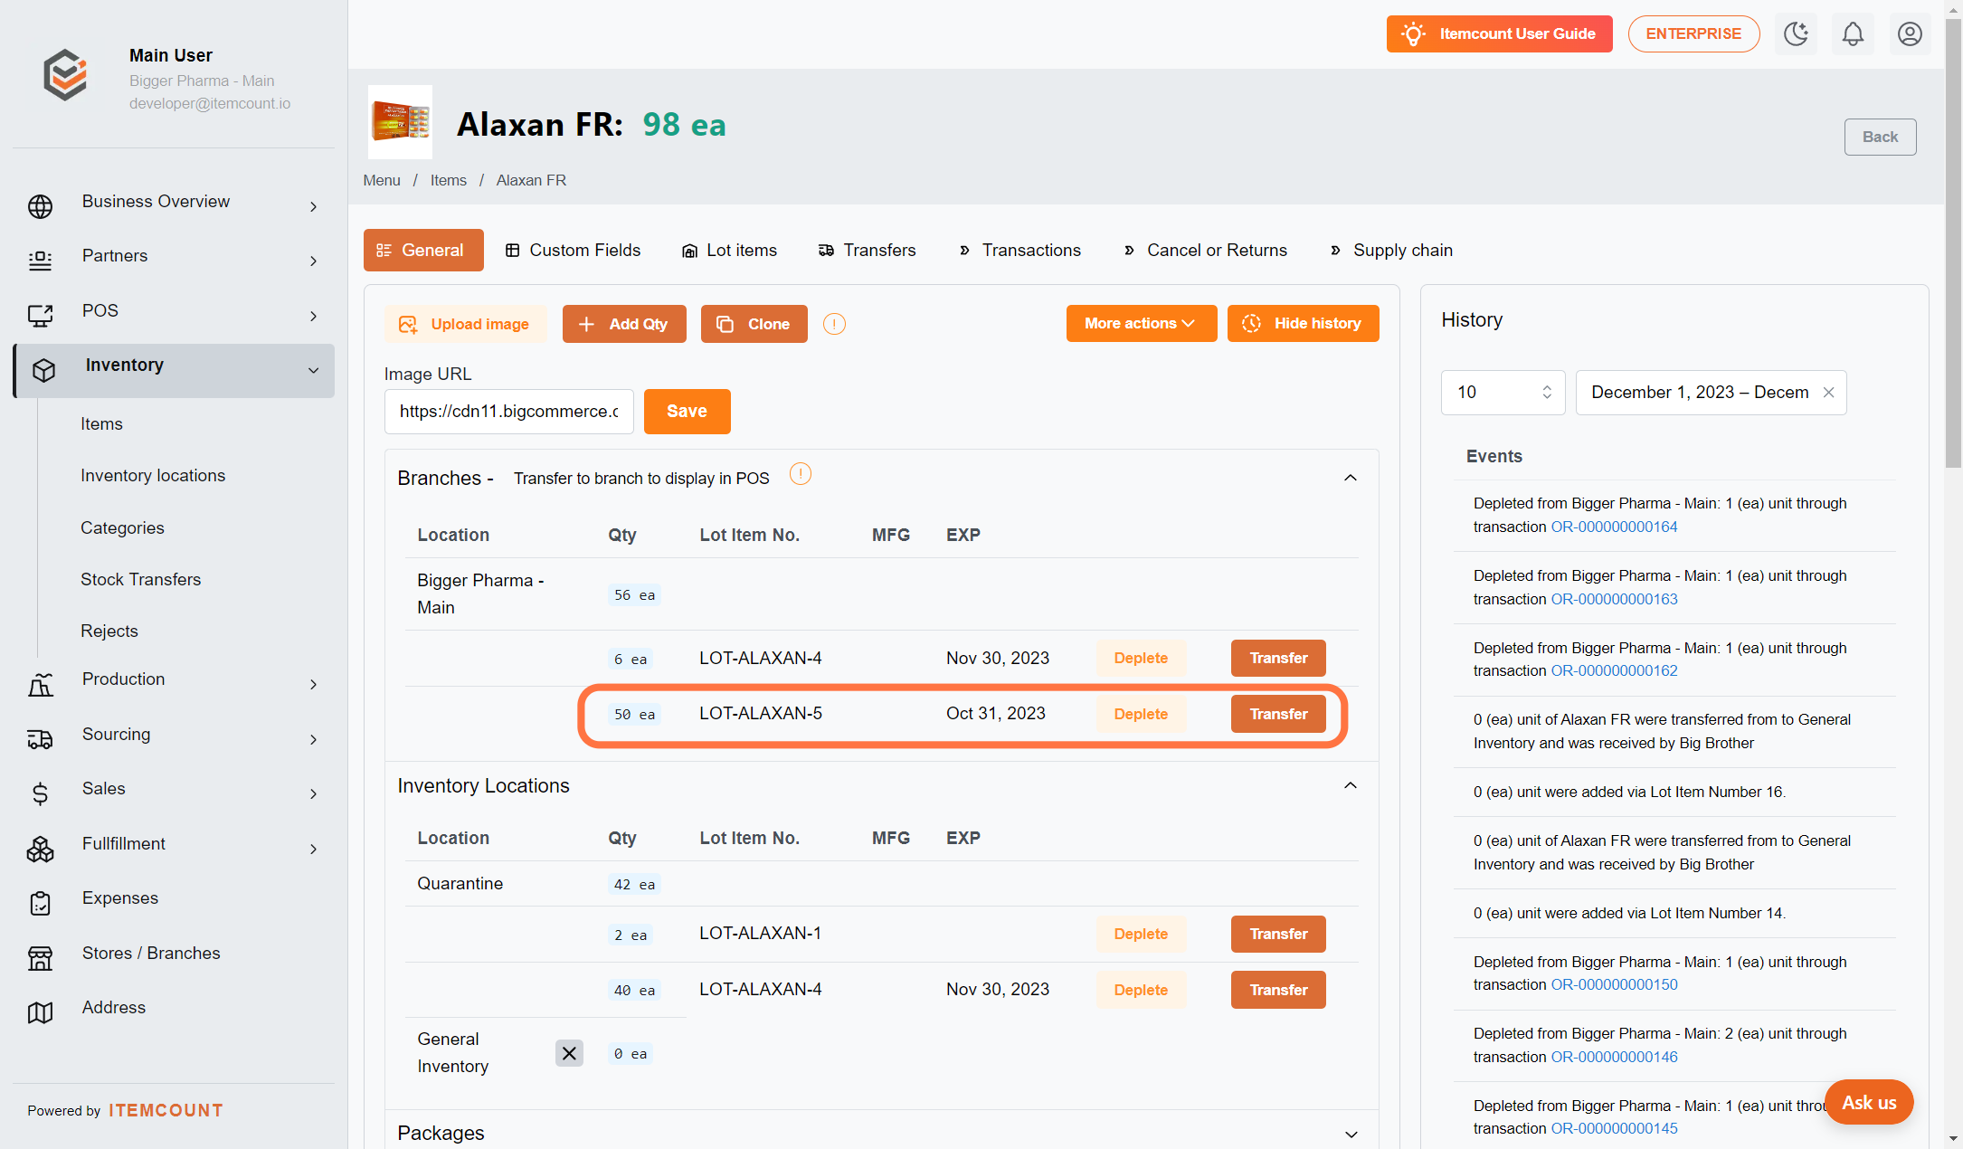Image resolution: width=1963 pixels, height=1149 pixels.
Task: Open transaction link OR-000000000164
Action: pyautogui.click(x=1614, y=527)
